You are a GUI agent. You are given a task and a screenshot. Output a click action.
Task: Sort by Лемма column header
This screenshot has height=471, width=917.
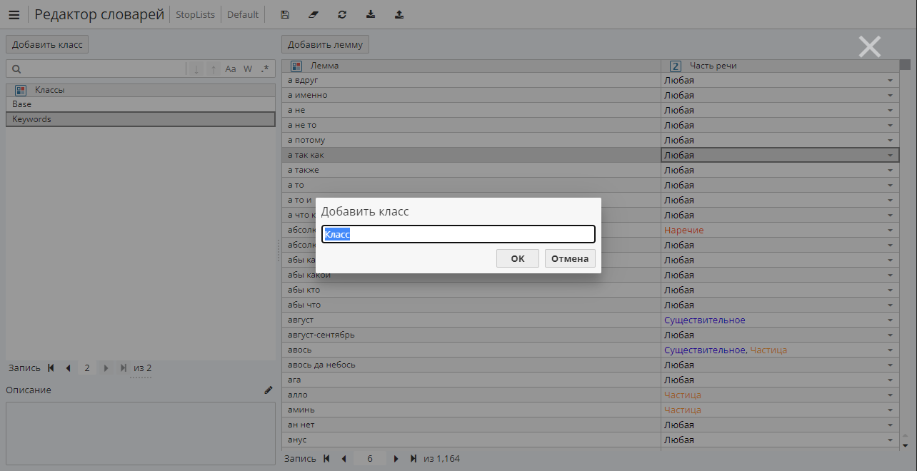(472, 66)
